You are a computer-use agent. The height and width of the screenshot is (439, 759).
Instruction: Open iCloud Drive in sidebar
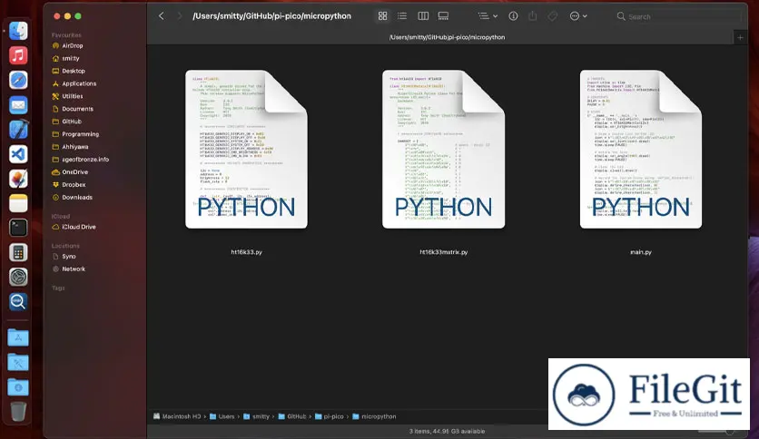[x=78, y=227]
